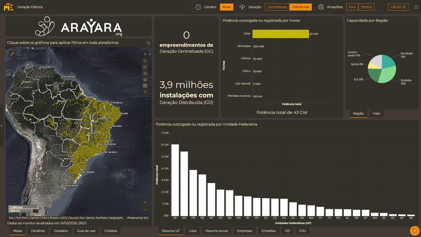Viewport: 421px width, 237px height.
Task: Open the hamburger menu at top right
Action: pos(416,7)
